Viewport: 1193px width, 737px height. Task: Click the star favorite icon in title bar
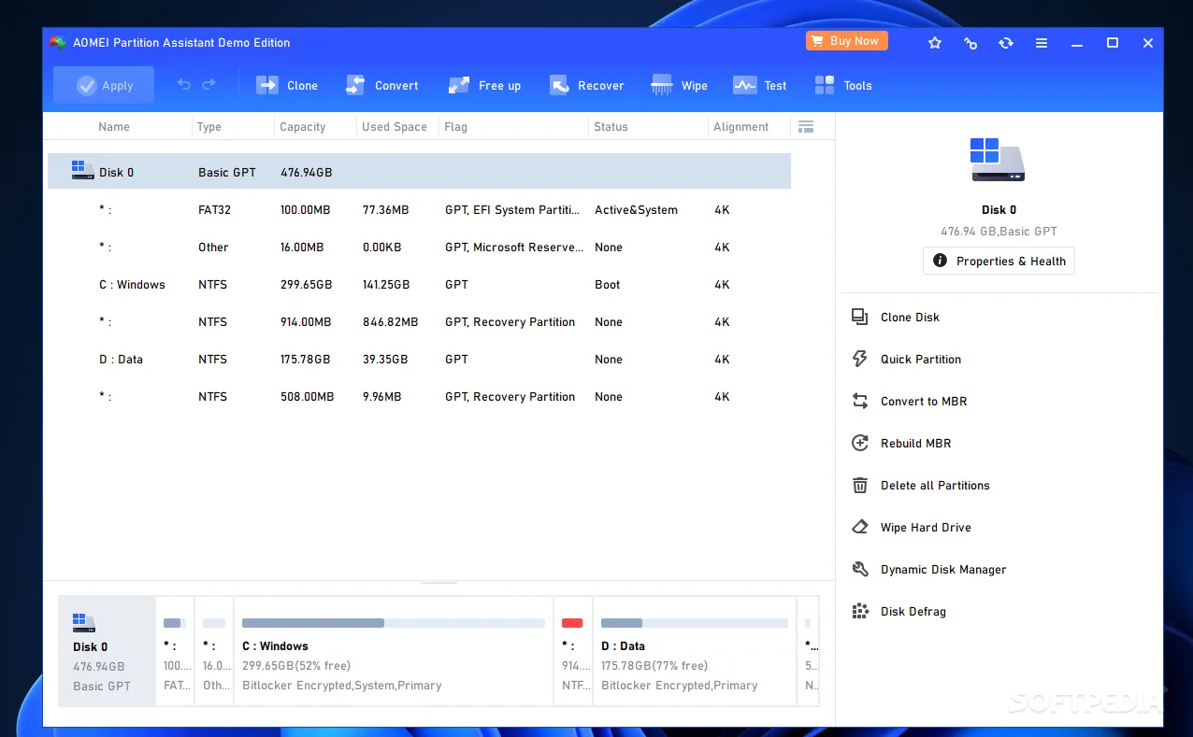tap(935, 43)
